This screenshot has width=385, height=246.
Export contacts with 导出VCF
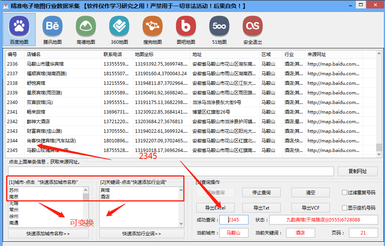[x=310, y=208]
